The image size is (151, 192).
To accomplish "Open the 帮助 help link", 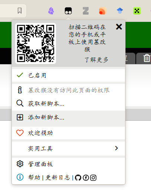I will pyautogui.click(x=34, y=178).
